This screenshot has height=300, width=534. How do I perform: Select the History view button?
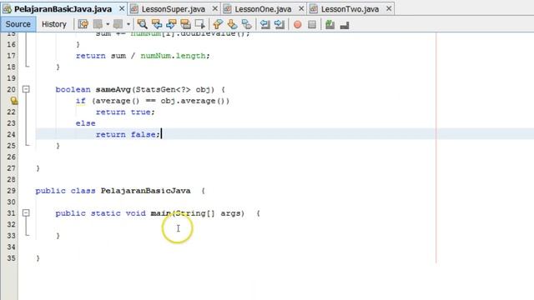point(53,24)
